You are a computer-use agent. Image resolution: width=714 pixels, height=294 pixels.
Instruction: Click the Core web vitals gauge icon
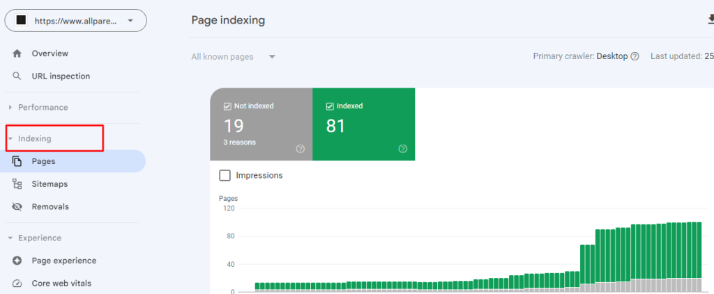point(17,284)
